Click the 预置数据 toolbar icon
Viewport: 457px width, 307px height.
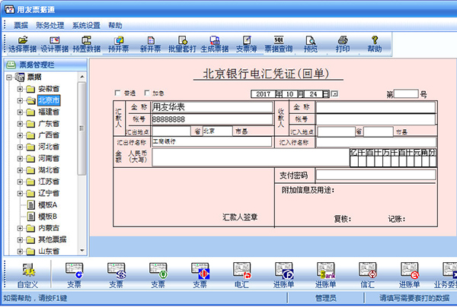click(x=87, y=44)
